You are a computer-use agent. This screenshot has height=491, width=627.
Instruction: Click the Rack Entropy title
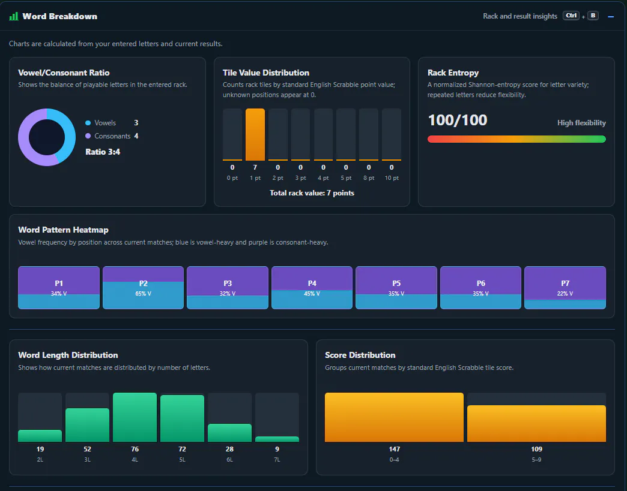(453, 73)
